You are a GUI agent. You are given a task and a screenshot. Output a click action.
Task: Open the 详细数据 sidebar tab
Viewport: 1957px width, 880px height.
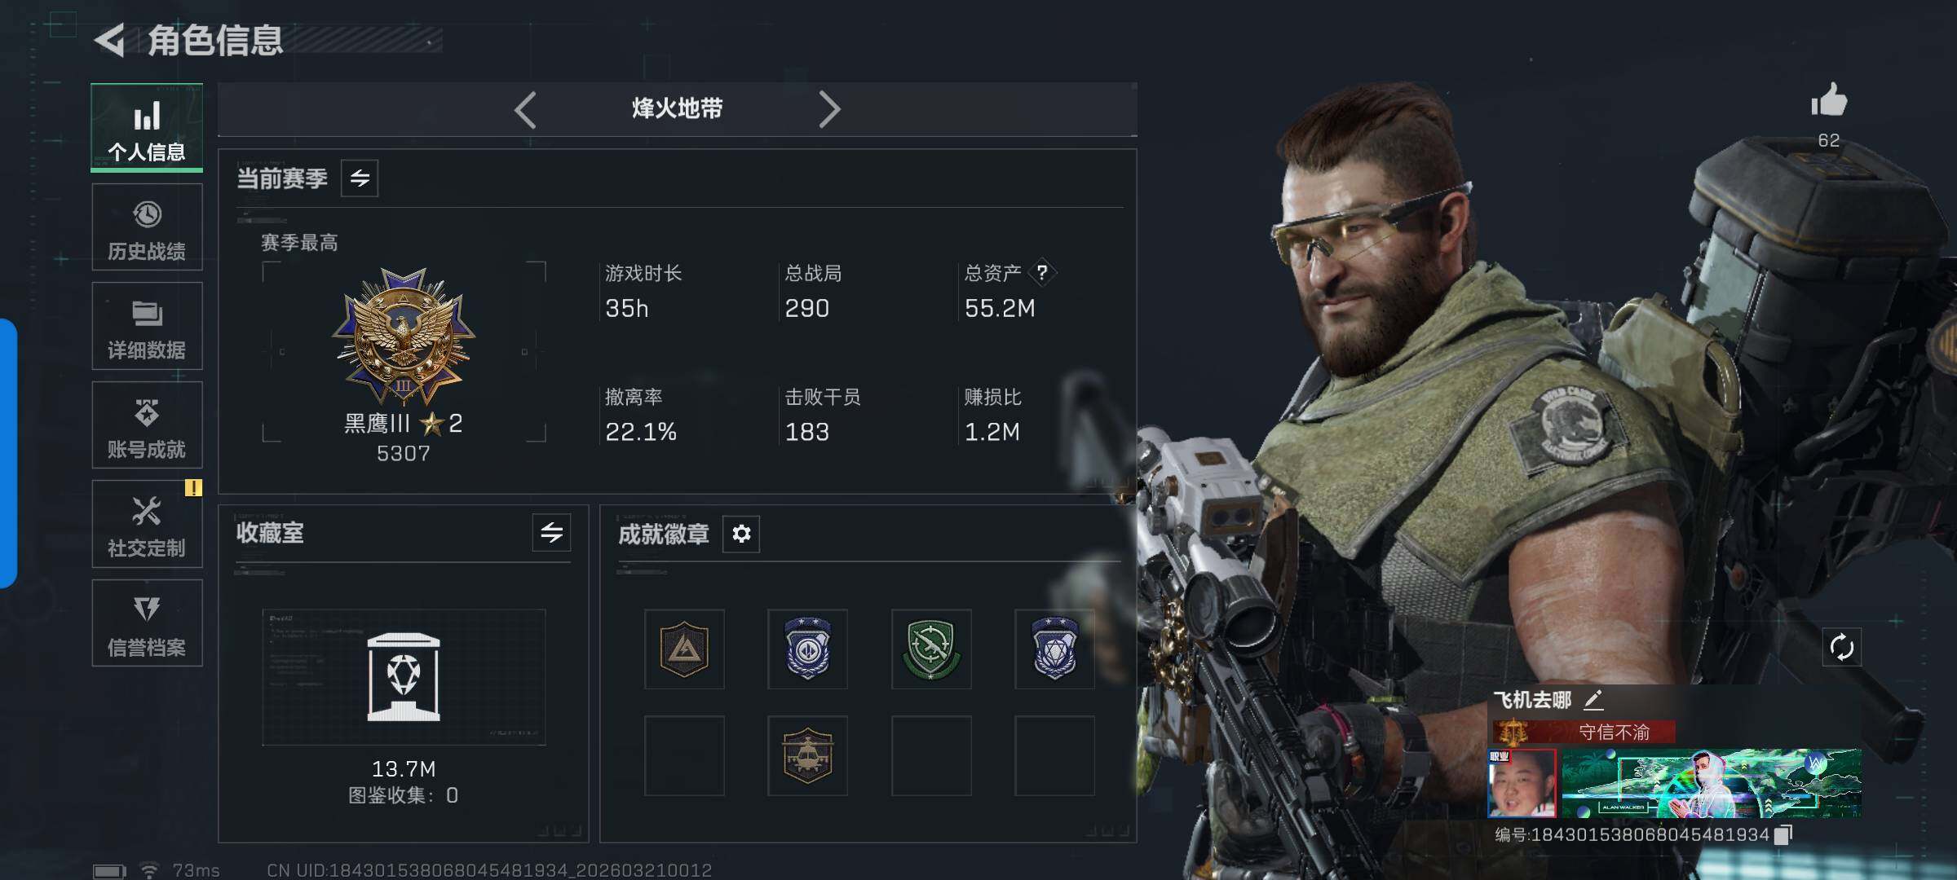(x=147, y=327)
